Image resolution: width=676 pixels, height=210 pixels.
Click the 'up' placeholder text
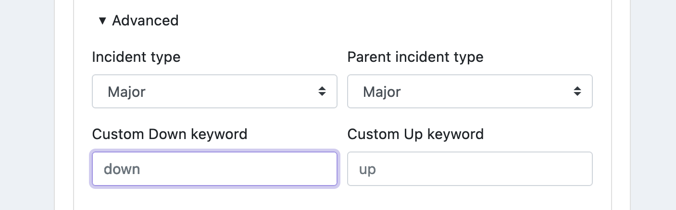click(x=367, y=170)
